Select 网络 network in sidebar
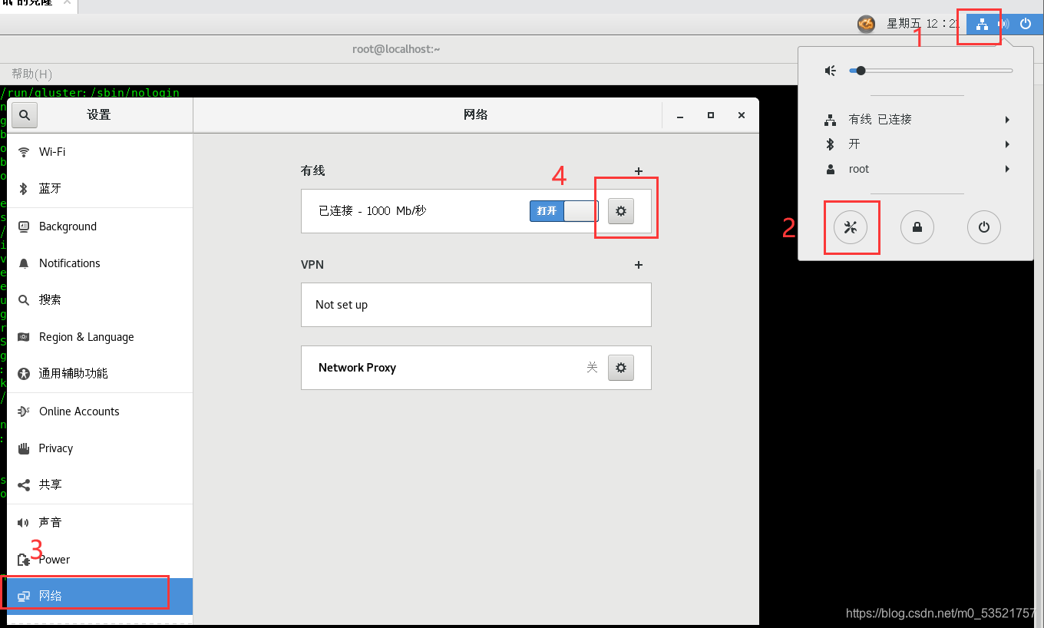 (x=100, y=597)
